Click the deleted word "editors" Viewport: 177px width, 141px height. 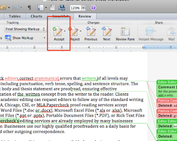[11, 78]
